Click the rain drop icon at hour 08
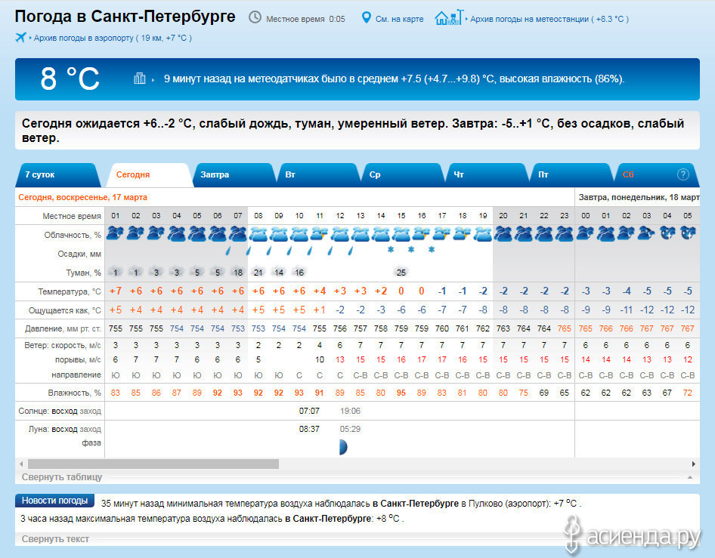The height and width of the screenshot is (558, 715). [x=249, y=251]
